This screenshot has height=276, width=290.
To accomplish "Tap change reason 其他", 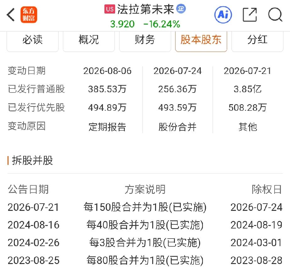I will [x=248, y=127].
